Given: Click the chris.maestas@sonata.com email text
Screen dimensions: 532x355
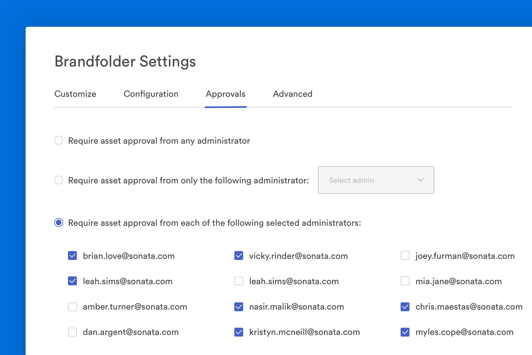Looking at the screenshot, I should (x=469, y=307).
